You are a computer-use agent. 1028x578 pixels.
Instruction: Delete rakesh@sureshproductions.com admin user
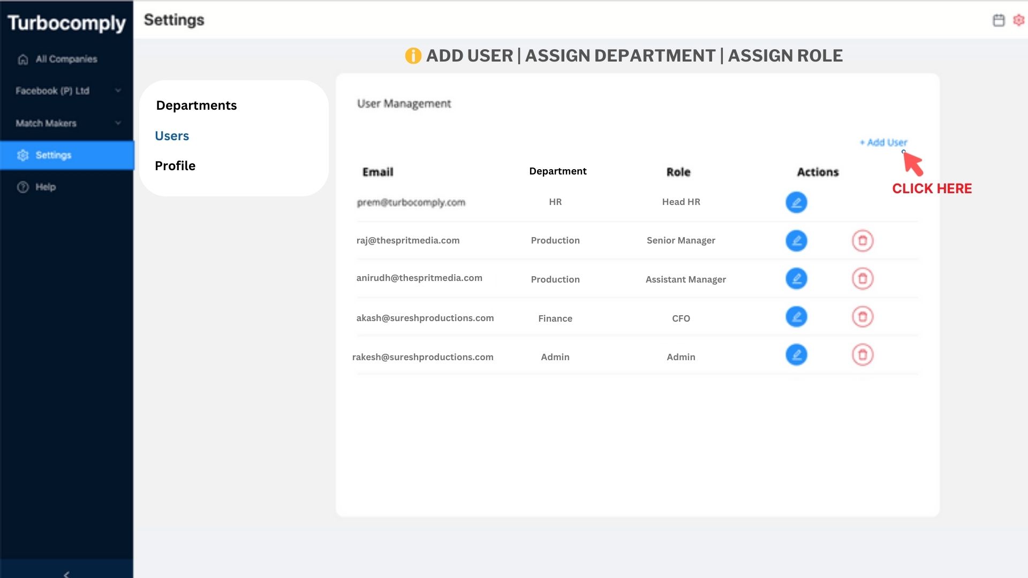863,355
